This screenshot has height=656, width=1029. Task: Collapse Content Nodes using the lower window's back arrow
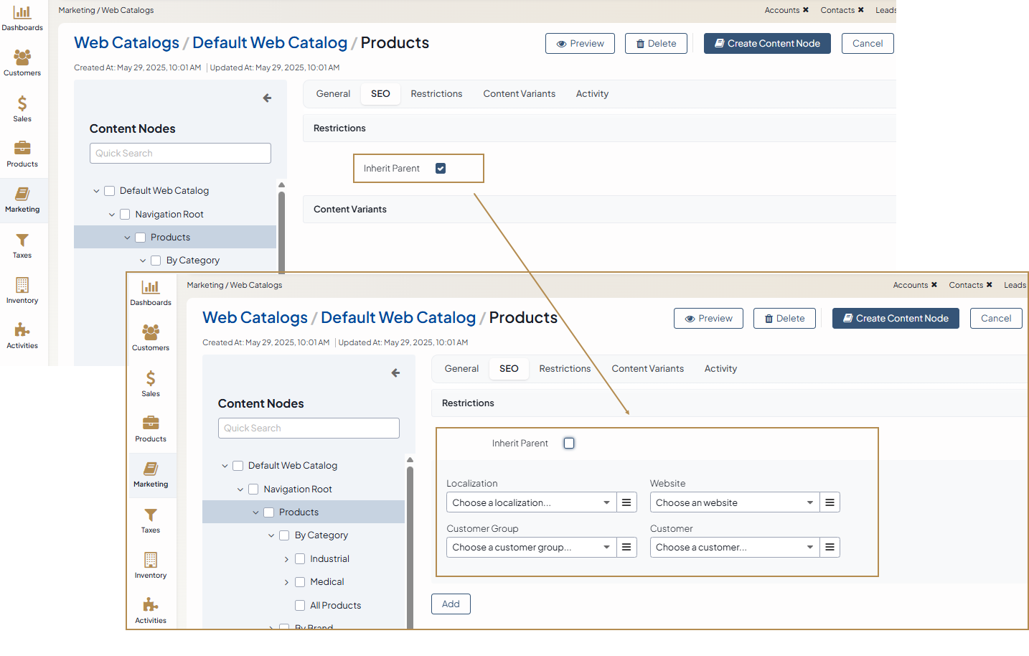[395, 373]
